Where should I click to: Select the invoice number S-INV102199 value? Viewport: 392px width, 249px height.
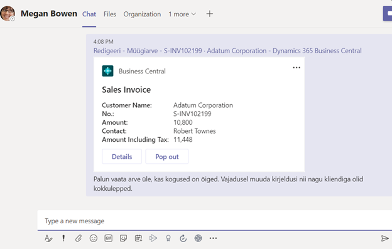[x=192, y=114]
